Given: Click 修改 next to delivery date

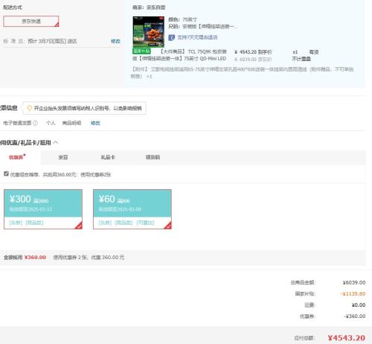Looking at the screenshot, I should click(115, 41).
